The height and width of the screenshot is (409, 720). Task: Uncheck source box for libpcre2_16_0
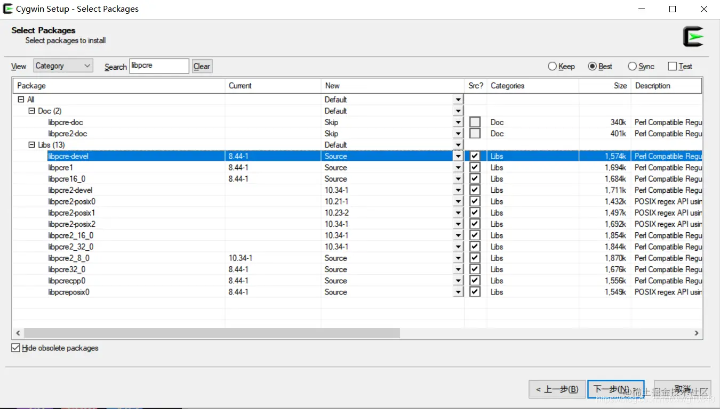click(475, 235)
